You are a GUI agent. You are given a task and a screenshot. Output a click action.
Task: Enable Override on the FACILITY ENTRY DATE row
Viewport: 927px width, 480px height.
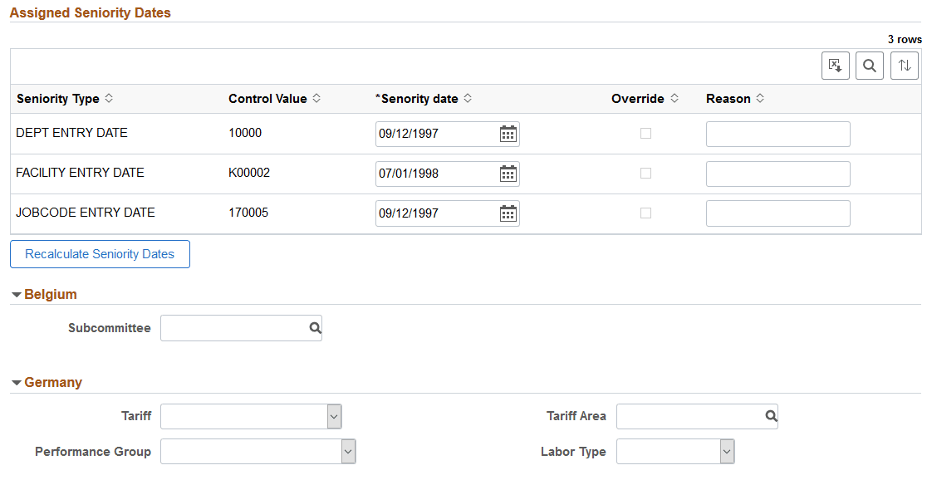coord(646,173)
